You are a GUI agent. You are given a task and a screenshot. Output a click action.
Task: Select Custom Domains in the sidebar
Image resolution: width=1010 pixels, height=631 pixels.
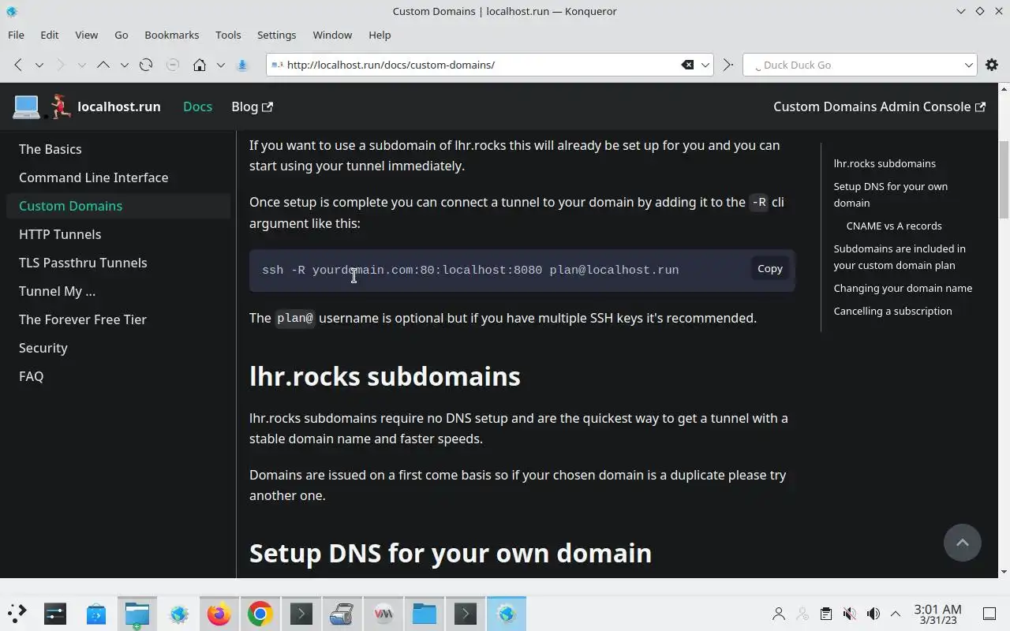[118, 206]
